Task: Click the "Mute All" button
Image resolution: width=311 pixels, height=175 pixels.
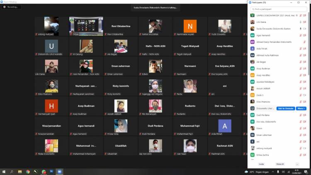Action: (x=280, y=164)
